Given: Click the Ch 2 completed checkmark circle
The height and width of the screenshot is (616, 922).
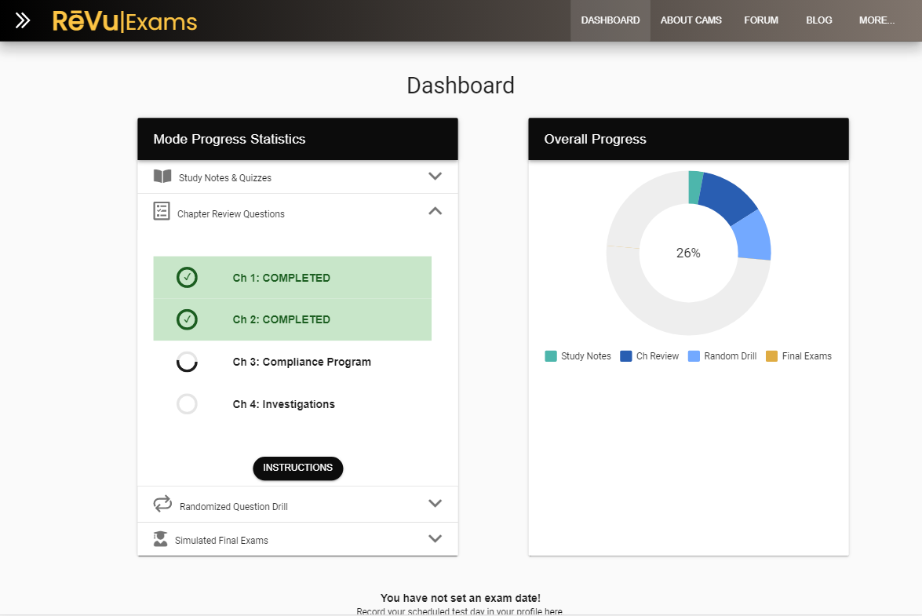Looking at the screenshot, I should (x=187, y=319).
